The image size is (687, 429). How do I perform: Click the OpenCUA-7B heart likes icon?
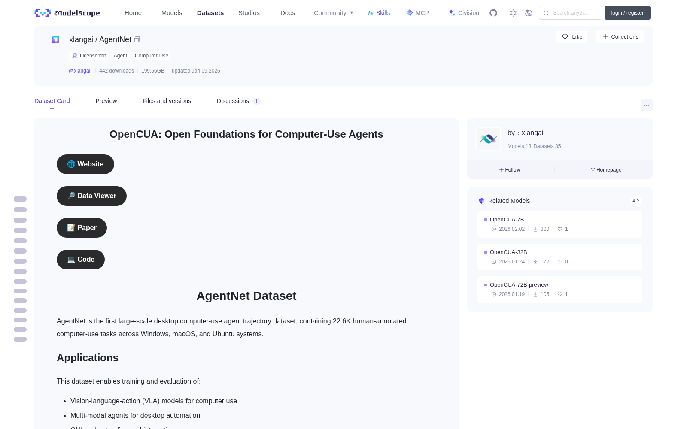click(x=560, y=229)
